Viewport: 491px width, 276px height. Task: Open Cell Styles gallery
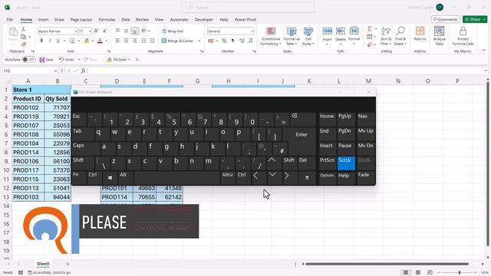coord(308,36)
